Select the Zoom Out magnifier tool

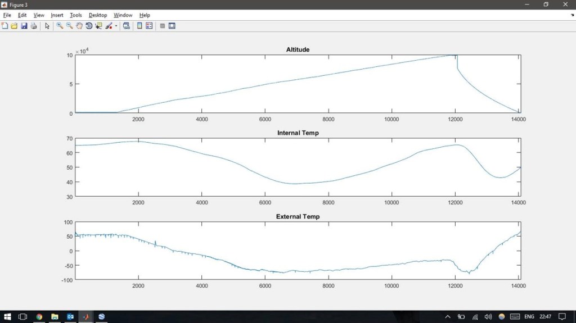[x=69, y=26]
